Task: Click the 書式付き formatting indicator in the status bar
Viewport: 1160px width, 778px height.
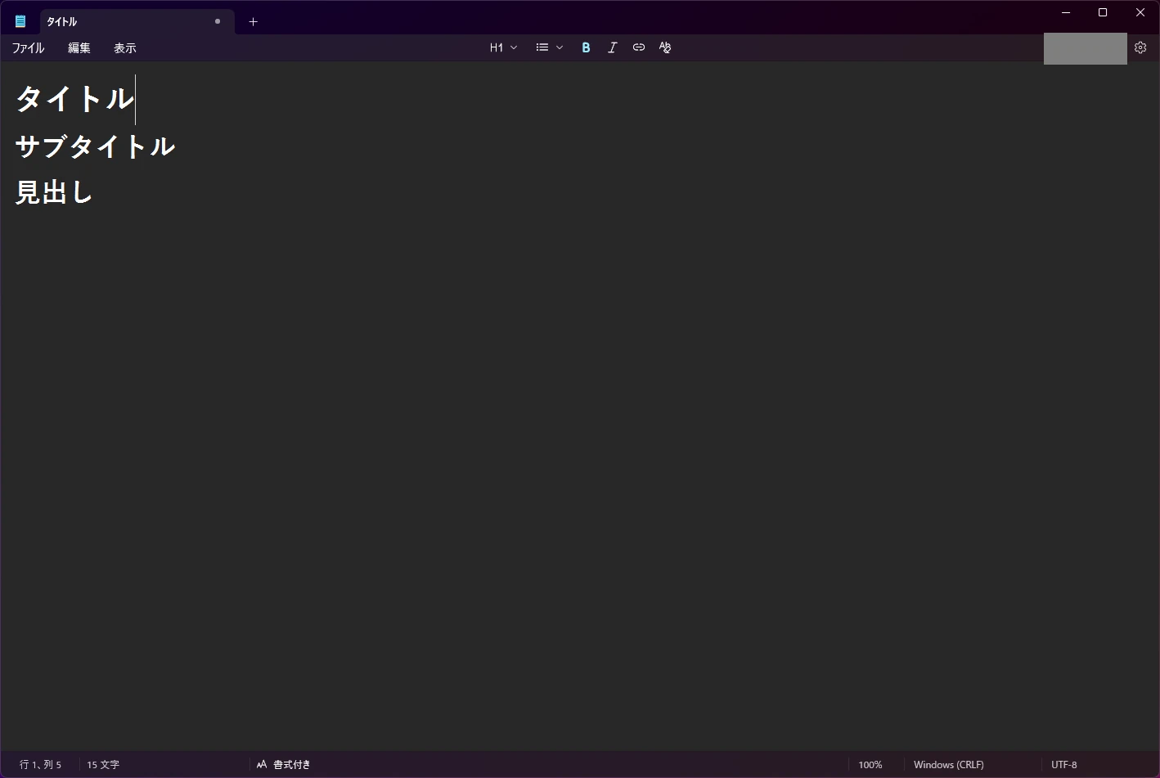Action: (x=284, y=765)
